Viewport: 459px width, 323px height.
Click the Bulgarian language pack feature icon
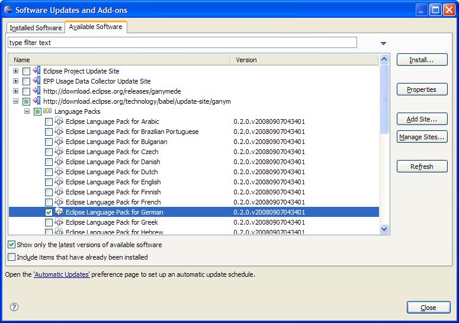click(x=59, y=141)
